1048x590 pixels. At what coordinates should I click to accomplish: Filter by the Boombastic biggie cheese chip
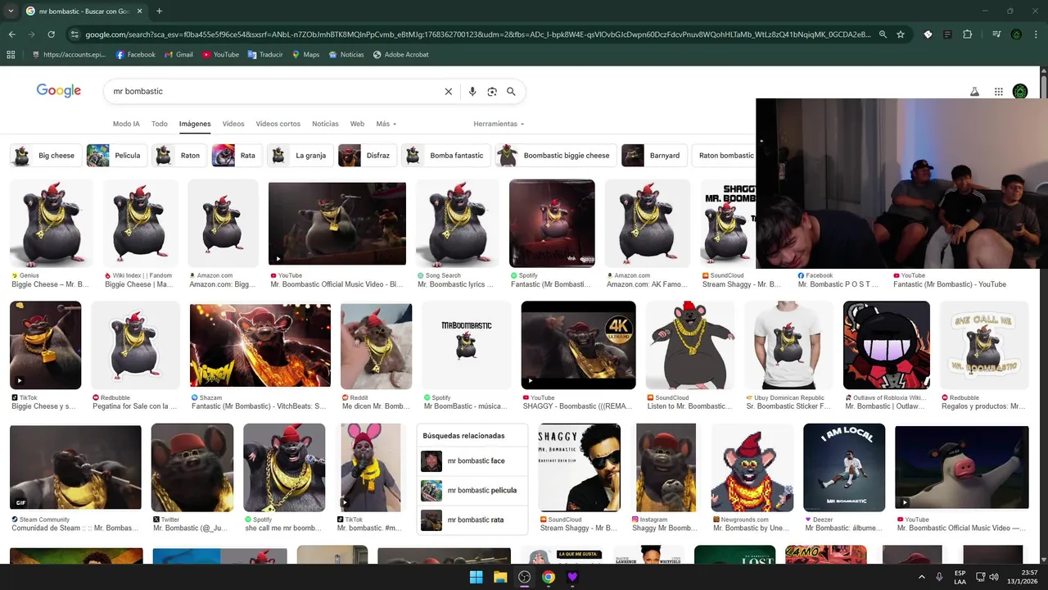click(555, 156)
